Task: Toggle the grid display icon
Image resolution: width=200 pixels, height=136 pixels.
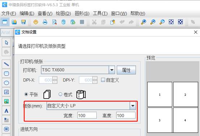Action: (x=82, y=22)
